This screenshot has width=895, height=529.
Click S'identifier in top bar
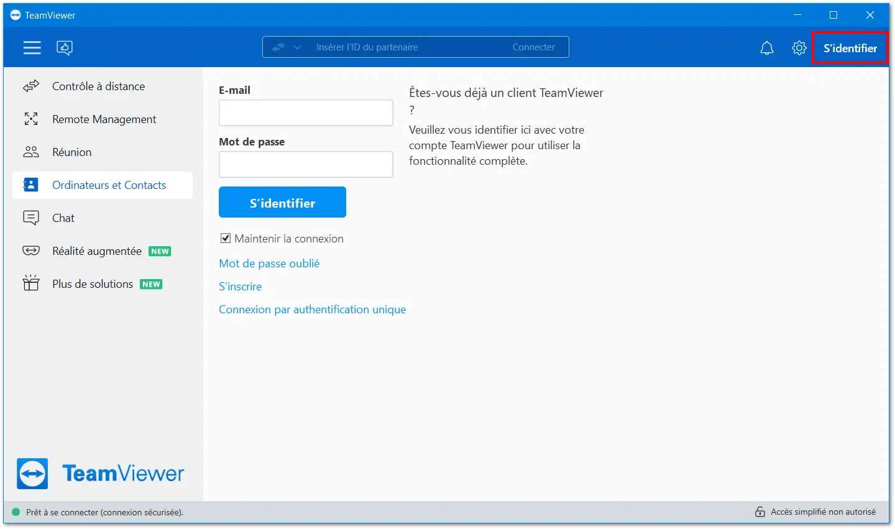tap(850, 48)
